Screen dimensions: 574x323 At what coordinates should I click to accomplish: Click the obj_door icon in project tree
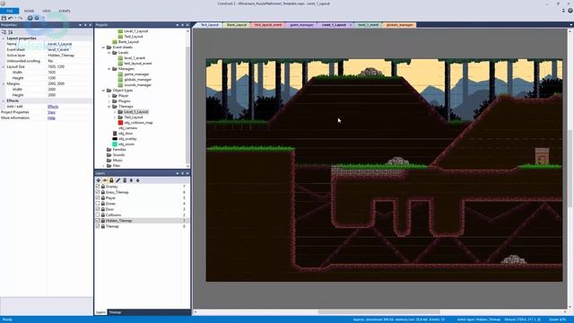[x=115, y=134]
